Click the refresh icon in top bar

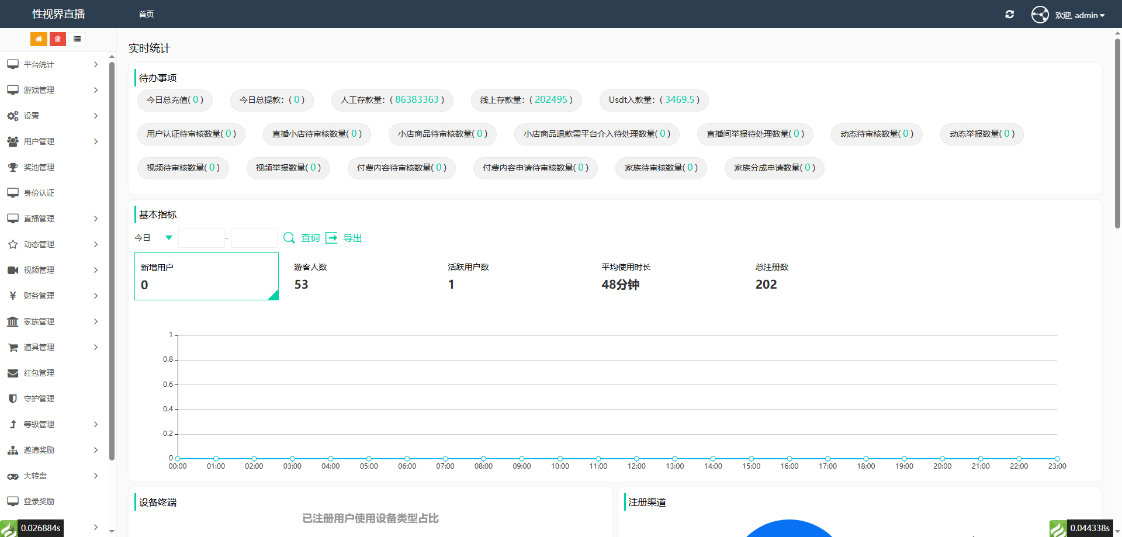[1009, 15]
